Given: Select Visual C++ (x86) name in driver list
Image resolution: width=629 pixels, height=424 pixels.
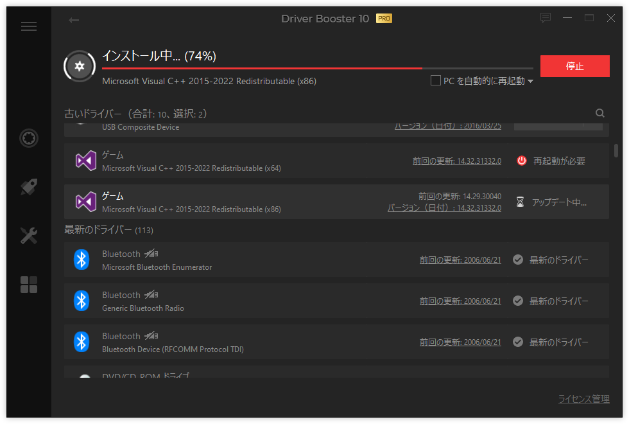Looking at the screenshot, I should pyautogui.click(x=191, y=209).
